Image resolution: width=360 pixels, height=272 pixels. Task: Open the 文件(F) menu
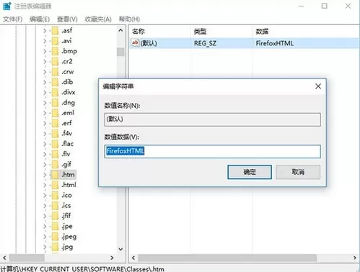[x=12, y=19]
